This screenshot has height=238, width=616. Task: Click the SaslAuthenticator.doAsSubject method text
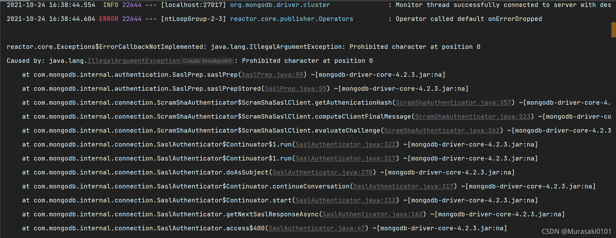pos(213,172)
